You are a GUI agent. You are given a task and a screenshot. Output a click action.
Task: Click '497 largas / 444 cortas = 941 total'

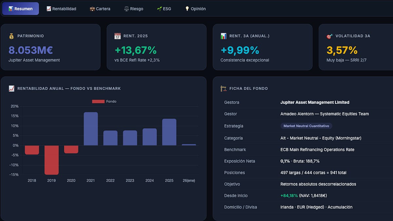click(313, 173)
